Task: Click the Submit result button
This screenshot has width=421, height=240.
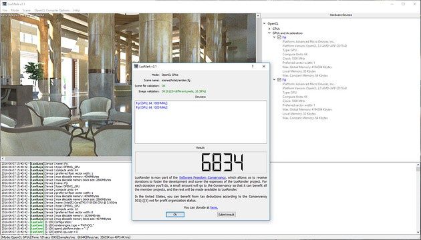Action: [x=226, y=215]
